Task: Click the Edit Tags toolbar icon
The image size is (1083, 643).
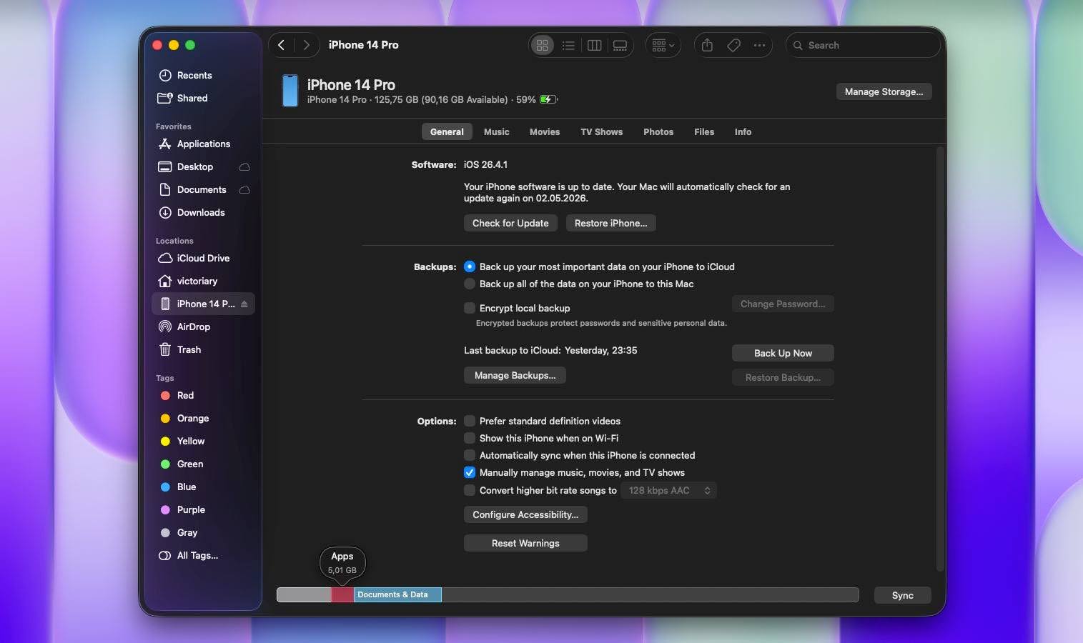Action: [733, 45]
